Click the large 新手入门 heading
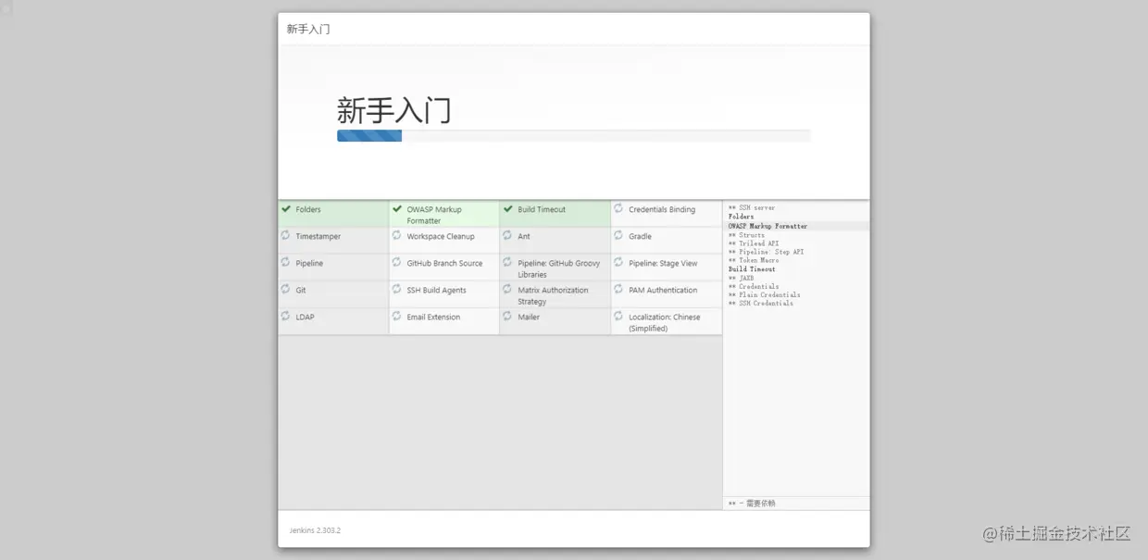Image resolution: width=1148 pixels, height=560 pixels. (x=393, y=110)
